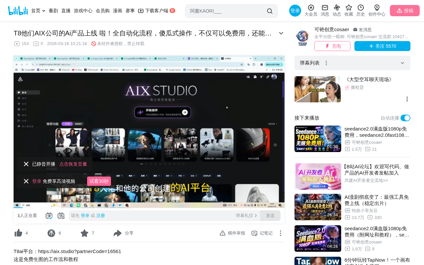The height and width of the screenshot is (265, 424).
Task: Click the 试看30秒 preview badge
Action: (99, 181)
